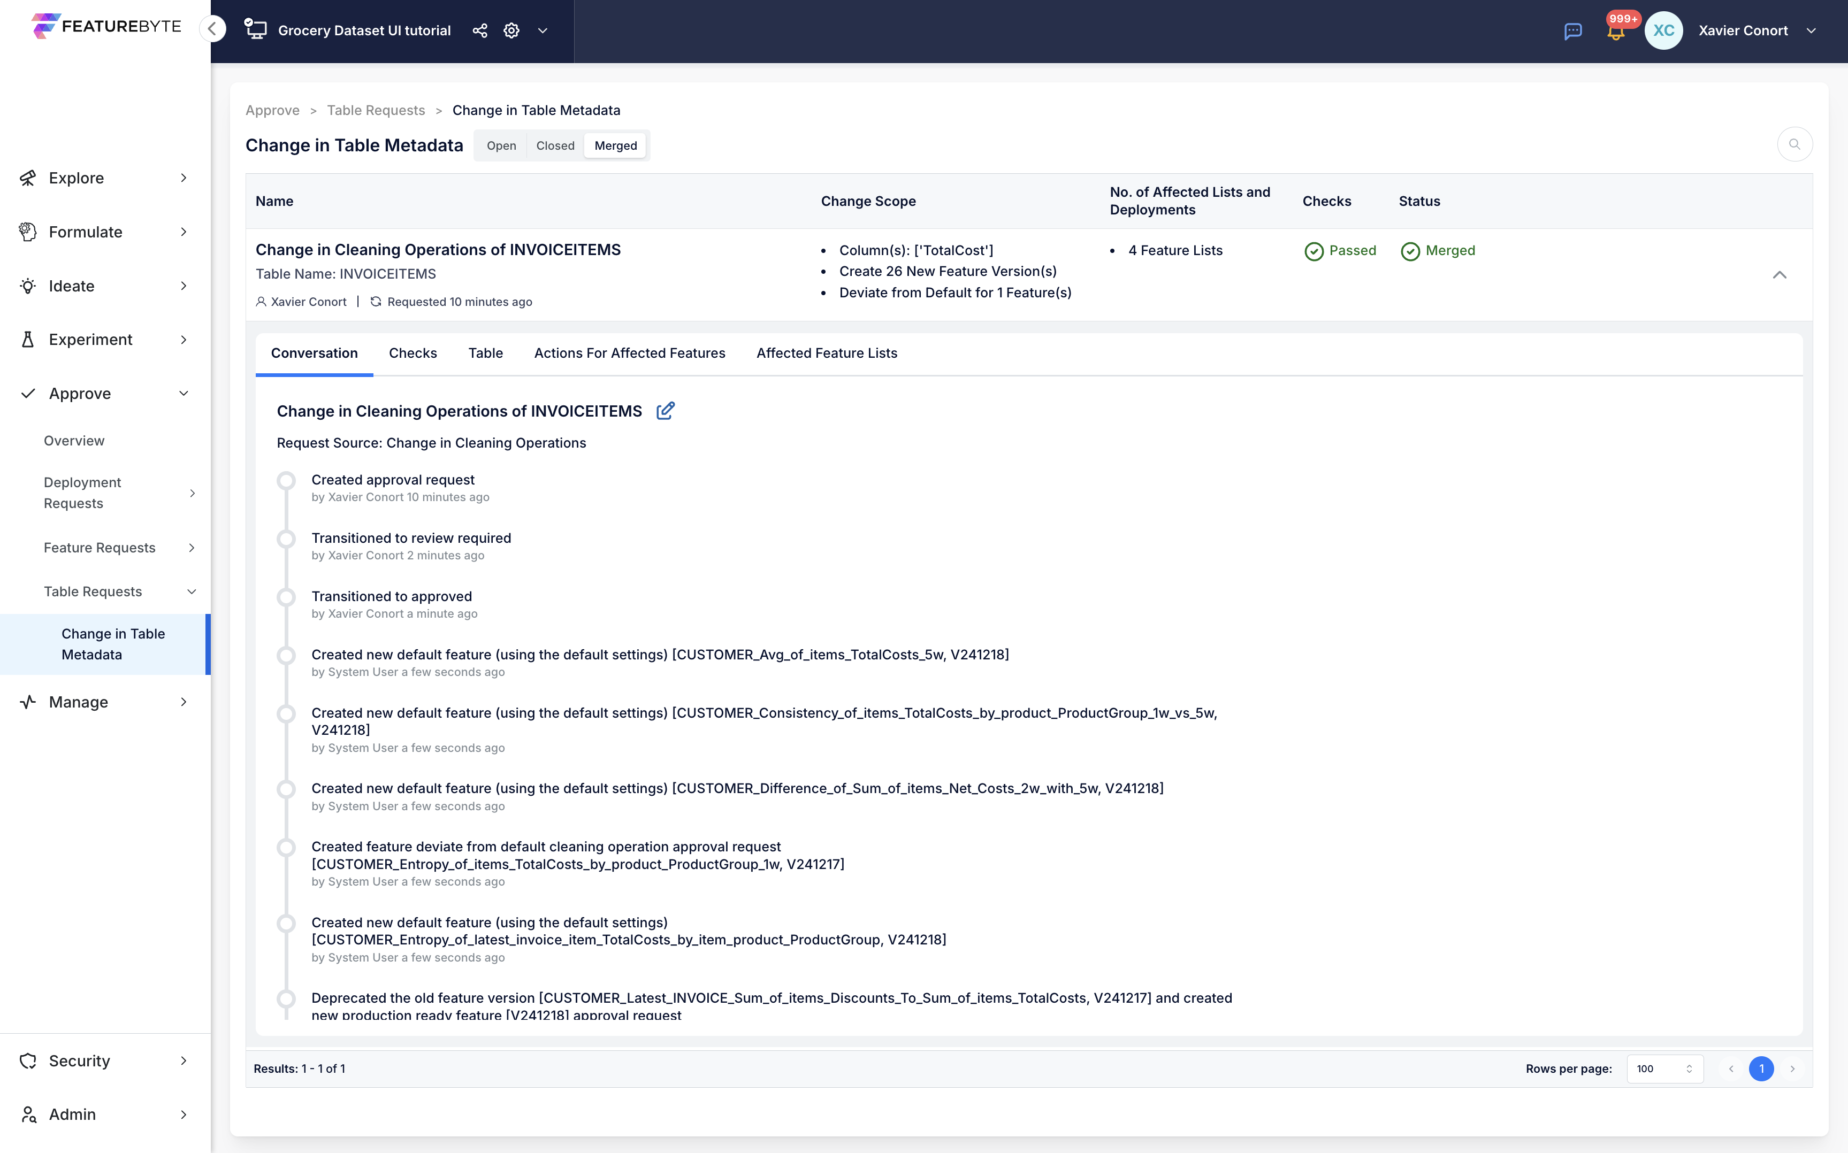
Task: Open the Rows per page dropdown
Action: (x=1664, y=1069)
